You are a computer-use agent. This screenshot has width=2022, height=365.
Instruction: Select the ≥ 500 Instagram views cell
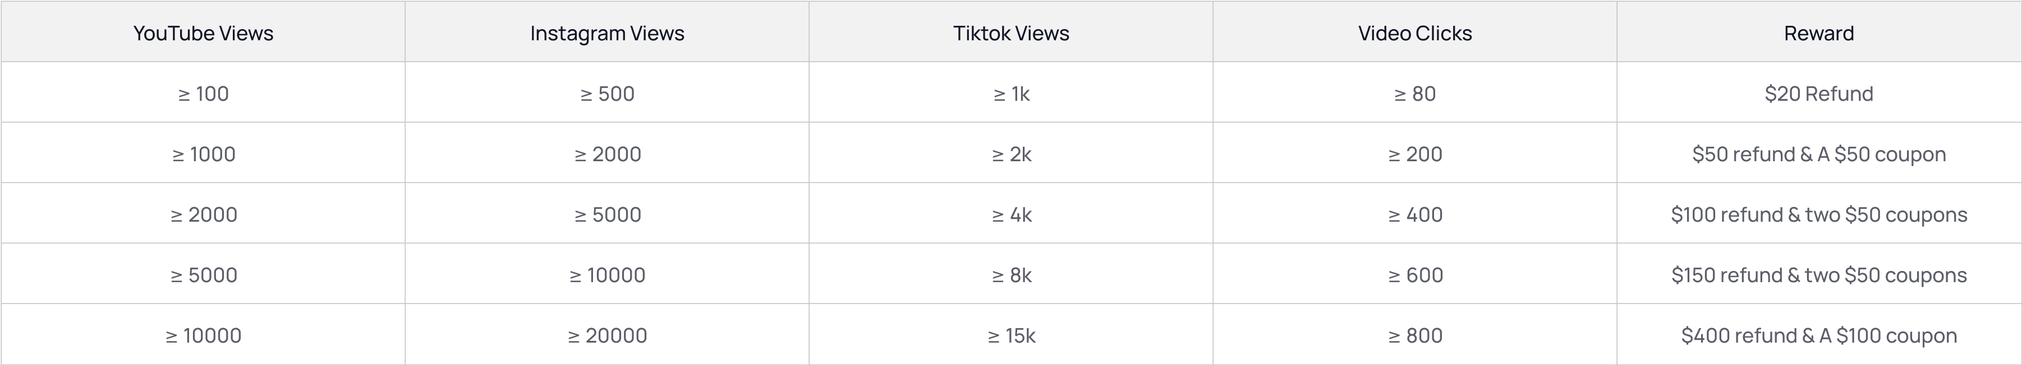[x=606, y=92]
